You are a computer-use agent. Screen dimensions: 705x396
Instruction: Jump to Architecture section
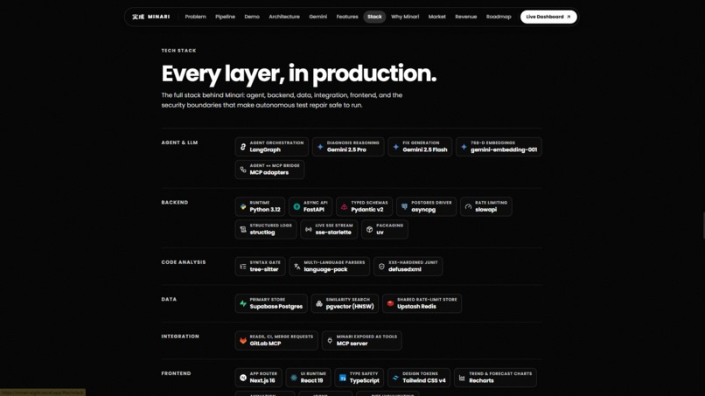284,17
